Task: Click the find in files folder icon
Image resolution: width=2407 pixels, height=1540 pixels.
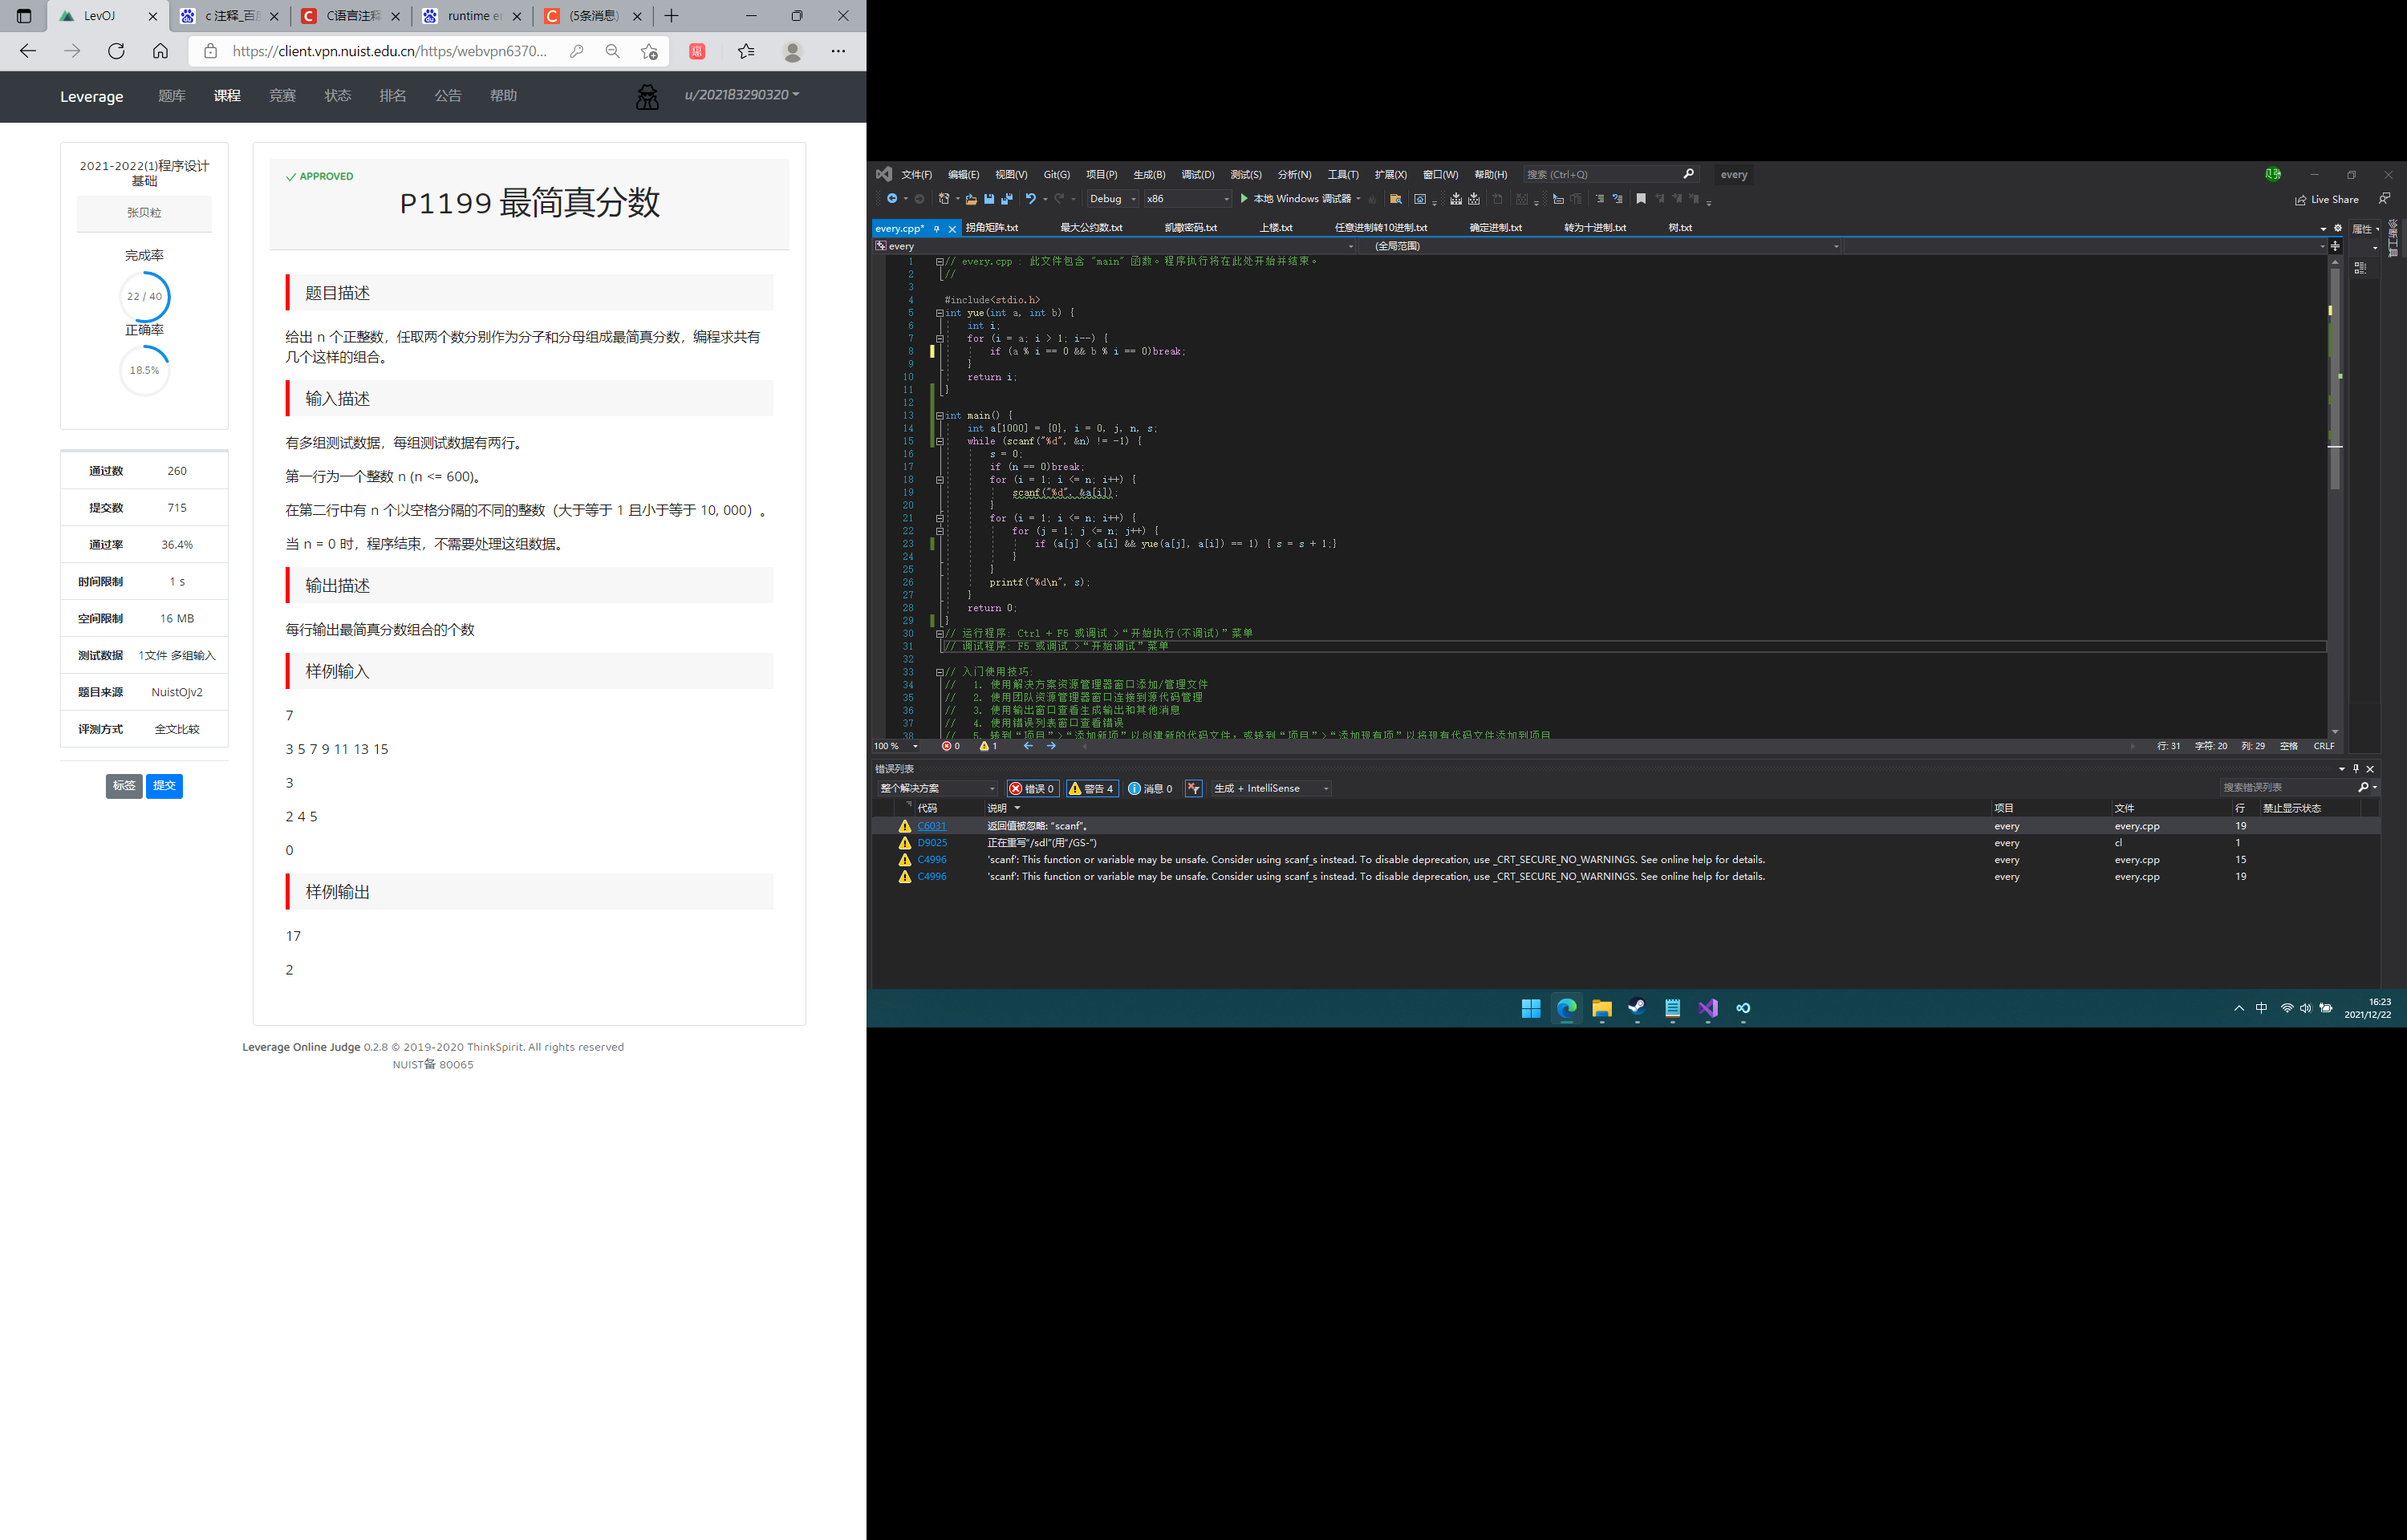Action: click(x=1396, y=199)
